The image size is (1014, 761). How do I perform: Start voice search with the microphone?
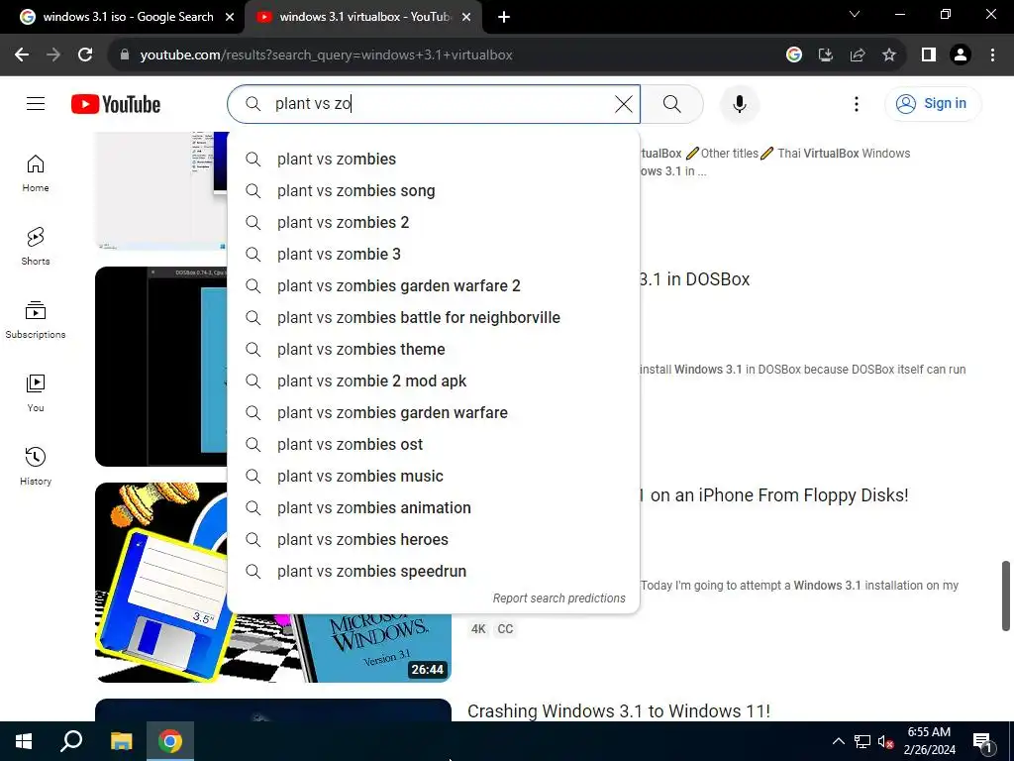pos(739,103)
